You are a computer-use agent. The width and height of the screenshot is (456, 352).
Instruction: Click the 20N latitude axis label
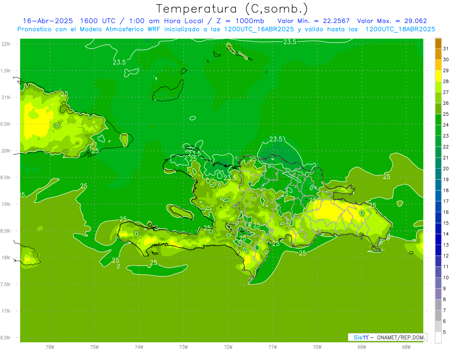click(6, 151)
